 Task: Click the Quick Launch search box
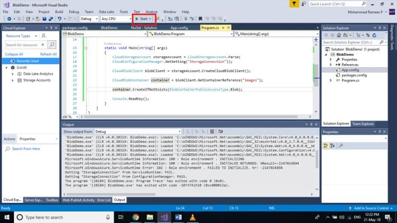(338, 4)
